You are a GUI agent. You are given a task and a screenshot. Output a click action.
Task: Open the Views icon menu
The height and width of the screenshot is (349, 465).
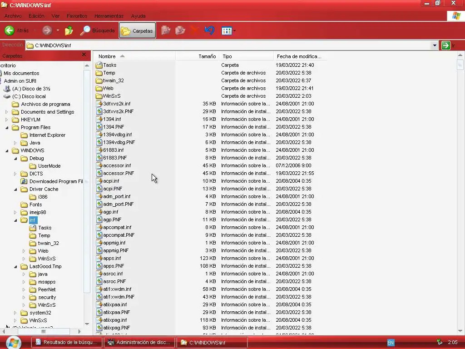(x=227, y=30)
